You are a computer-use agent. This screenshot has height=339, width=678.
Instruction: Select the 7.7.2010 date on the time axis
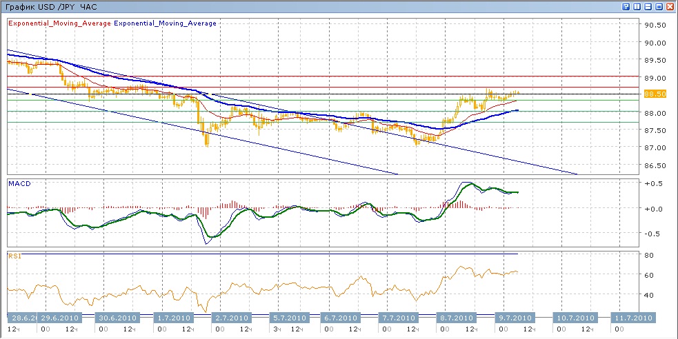click(399, 318)
